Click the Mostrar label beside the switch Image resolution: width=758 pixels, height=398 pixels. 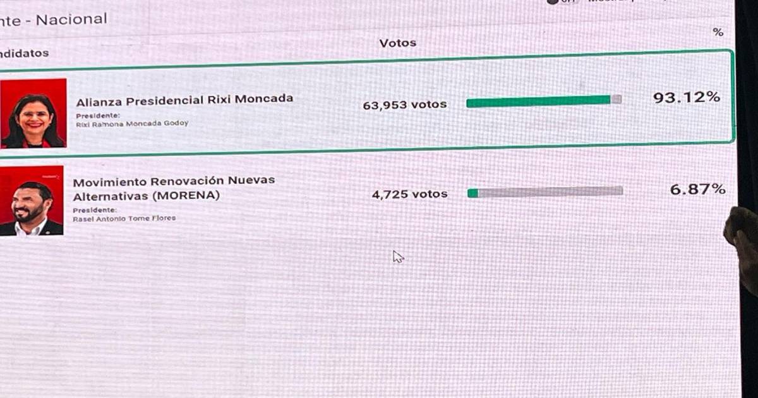610,1
